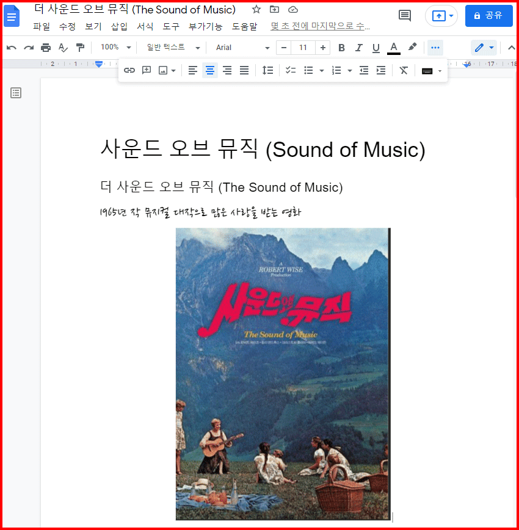Open the insert image dropdown
The image size is (519, 530).
click(167, 70)
